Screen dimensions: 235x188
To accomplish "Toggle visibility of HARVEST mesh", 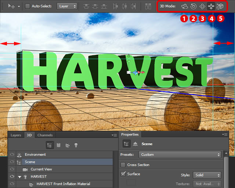I will click(x=12, y=176).
